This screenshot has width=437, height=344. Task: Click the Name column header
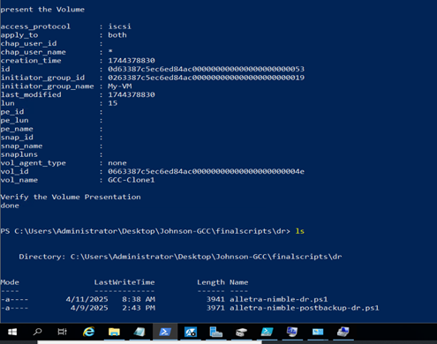(239, 282)
